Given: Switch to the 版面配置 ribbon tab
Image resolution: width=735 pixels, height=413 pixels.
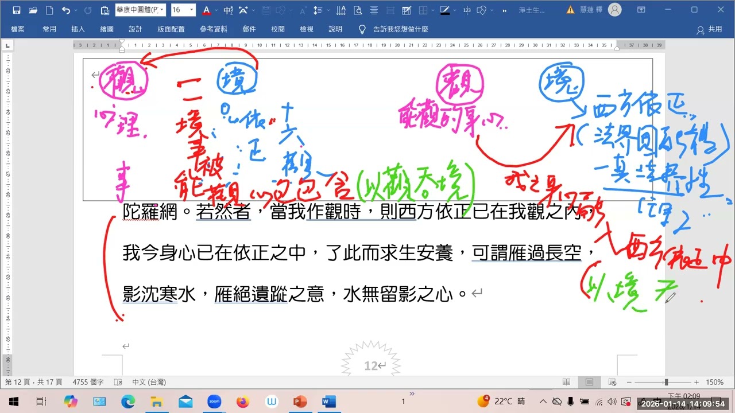Looking at the screenshot, I should coord(171,29).
